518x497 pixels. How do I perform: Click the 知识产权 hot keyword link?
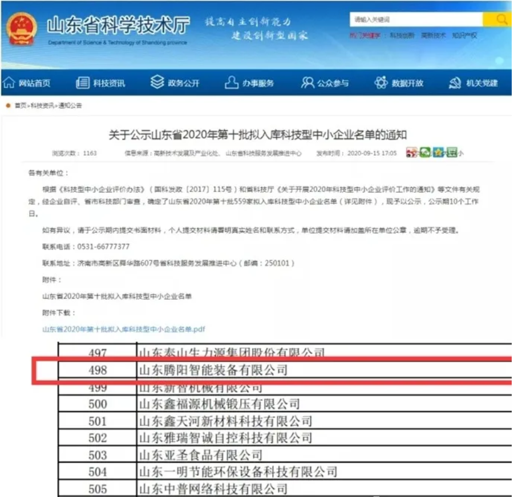[464, 35]
